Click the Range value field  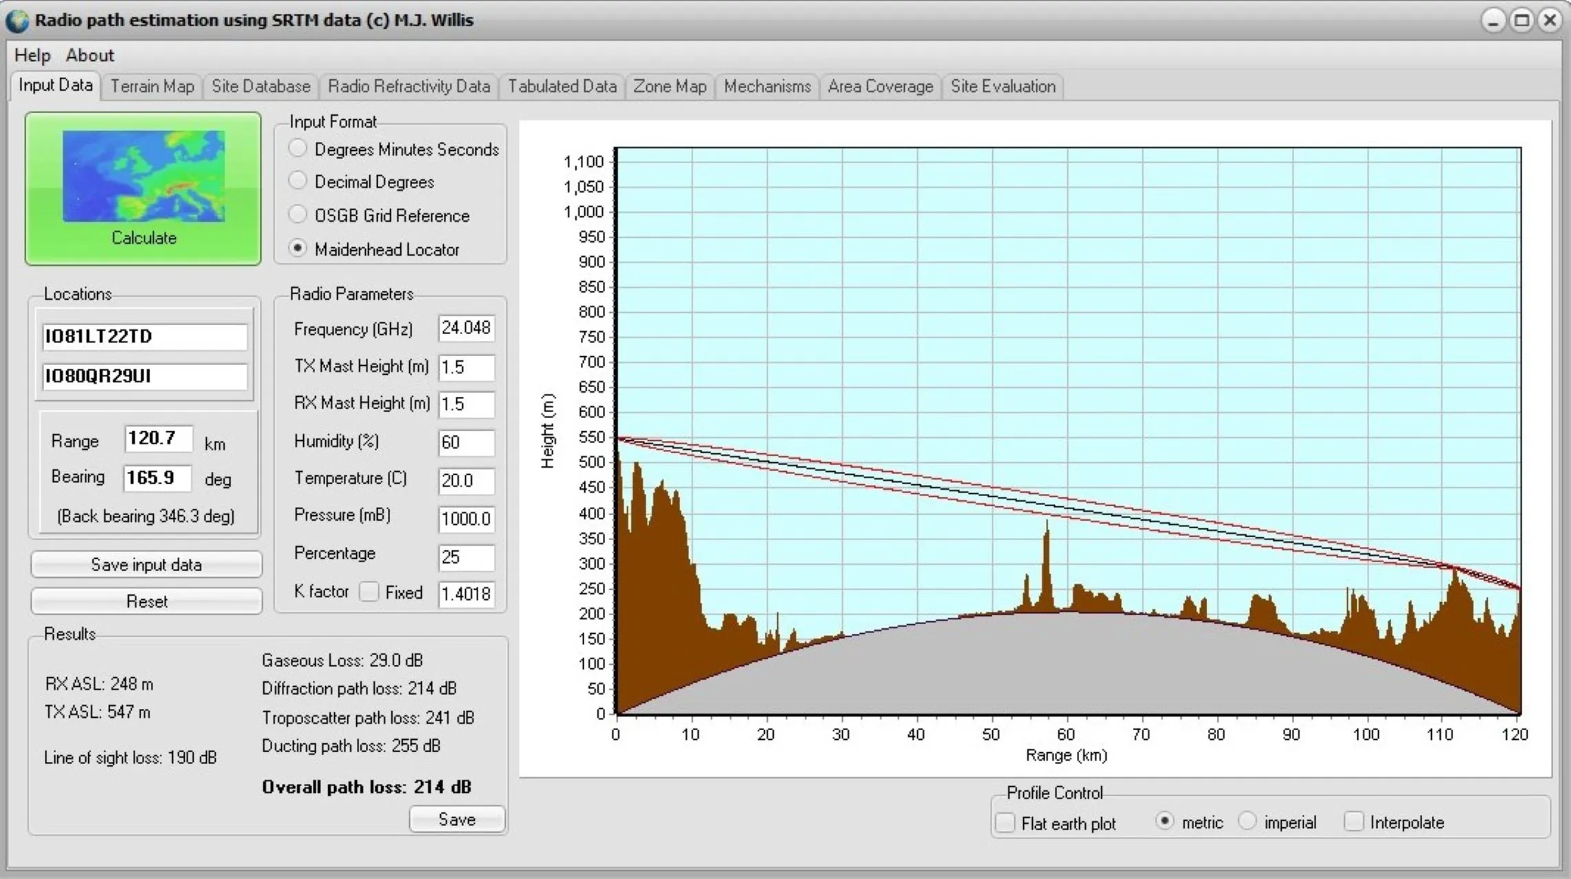coord(158,439)
